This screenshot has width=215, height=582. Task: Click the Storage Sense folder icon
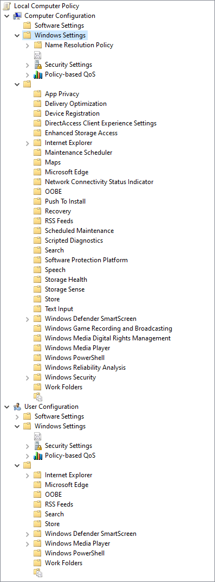click(x=37, y=289)
